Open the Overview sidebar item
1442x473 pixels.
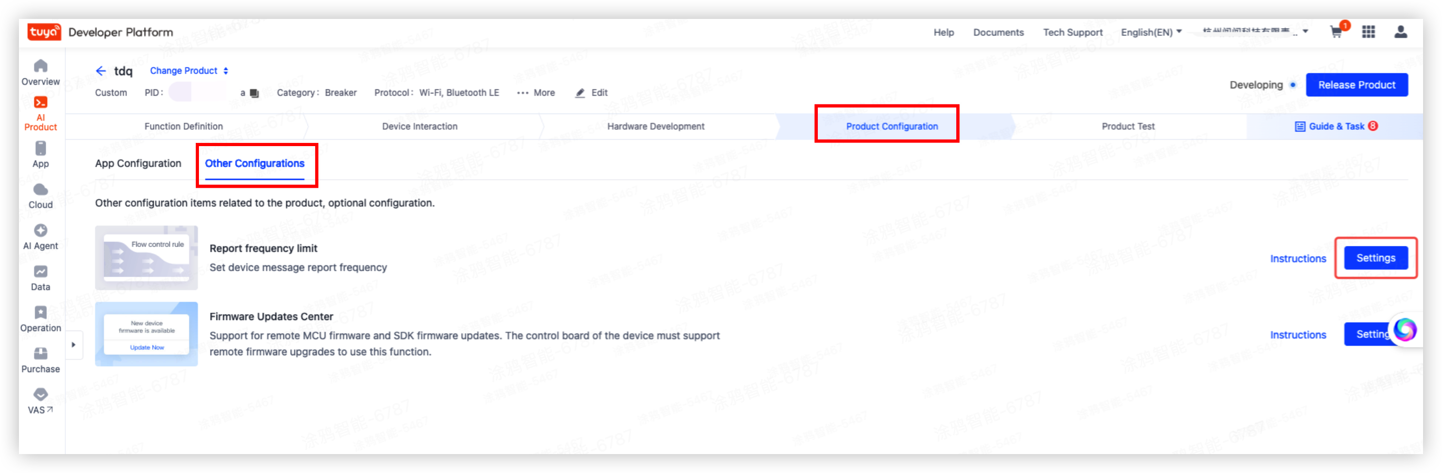click(41, 73)
